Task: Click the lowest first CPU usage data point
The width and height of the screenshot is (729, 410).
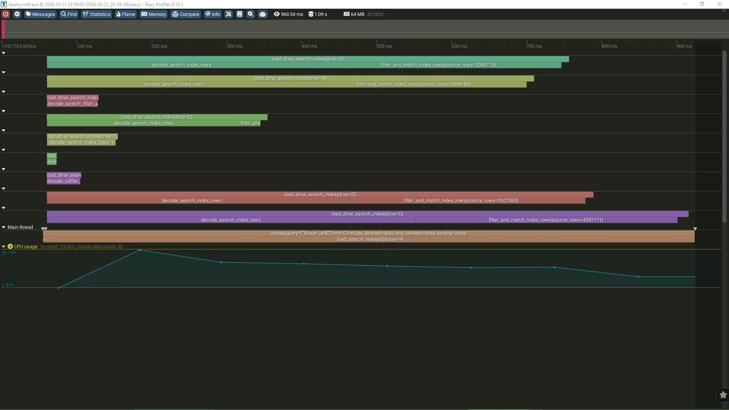Action: pos(58,288)
